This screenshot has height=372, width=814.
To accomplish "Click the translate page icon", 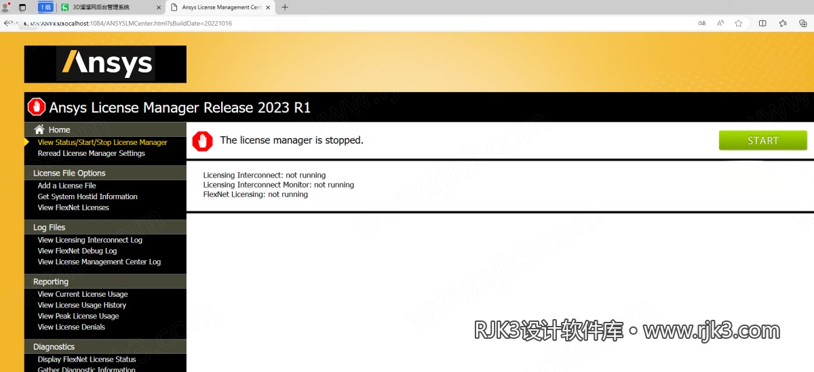I will (x=702, y=23).
